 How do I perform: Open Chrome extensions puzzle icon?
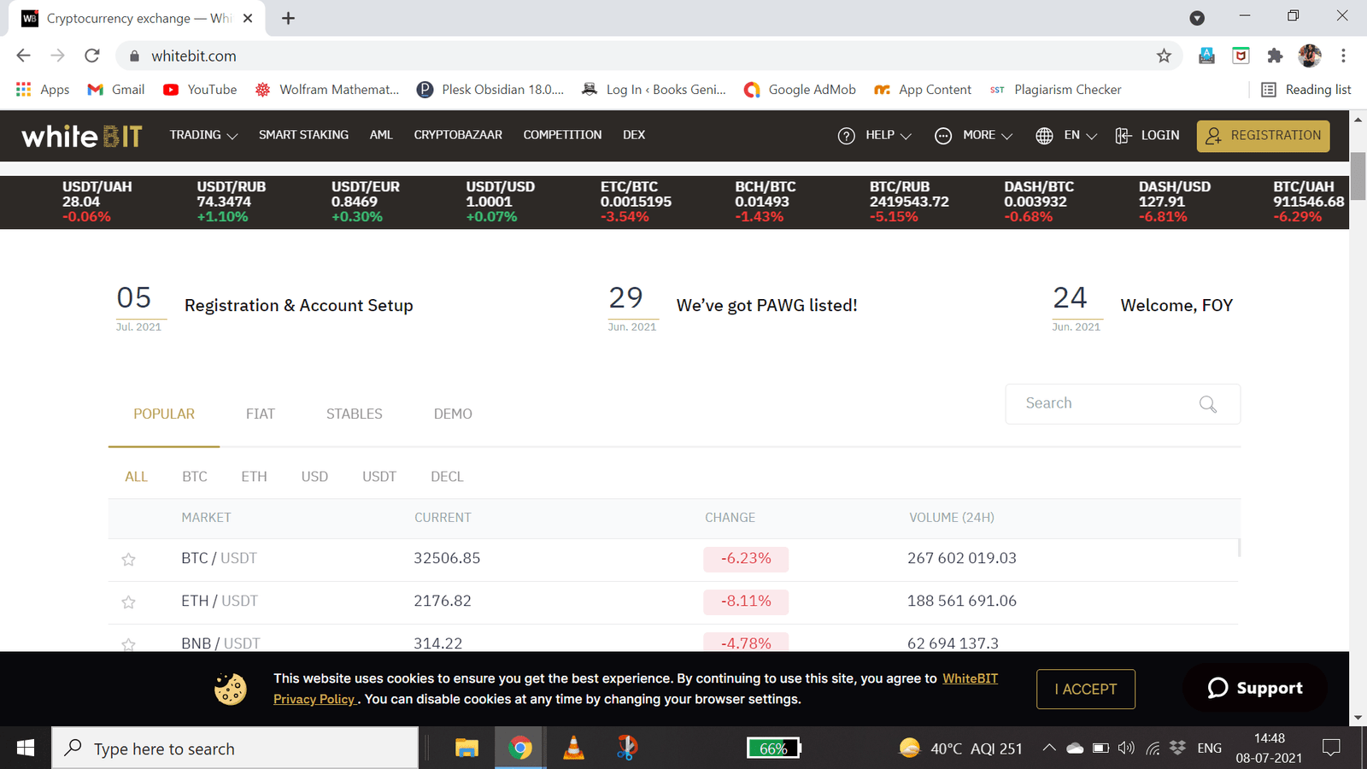(1275, 56)
